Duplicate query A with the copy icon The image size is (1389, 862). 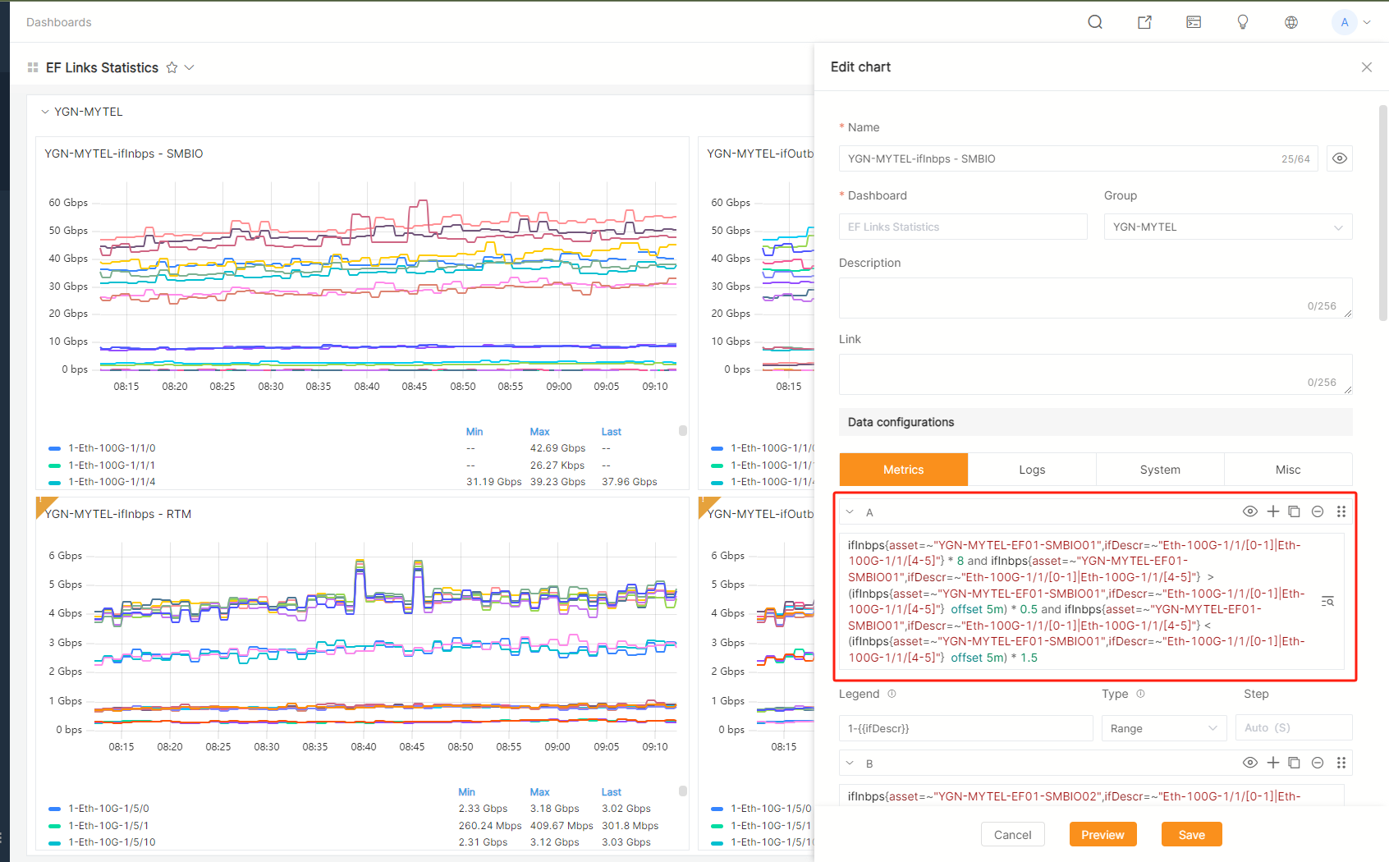click(x=1295, y=511)
